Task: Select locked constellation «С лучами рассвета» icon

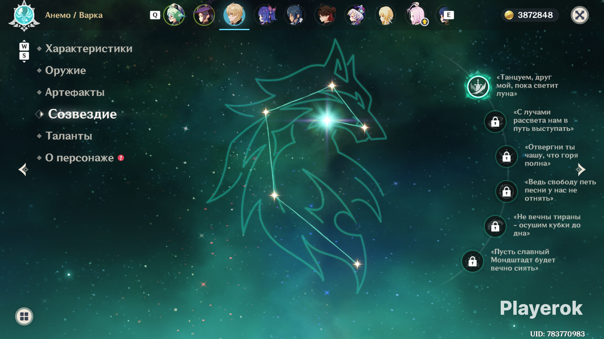Action: (x=495, y=121)
